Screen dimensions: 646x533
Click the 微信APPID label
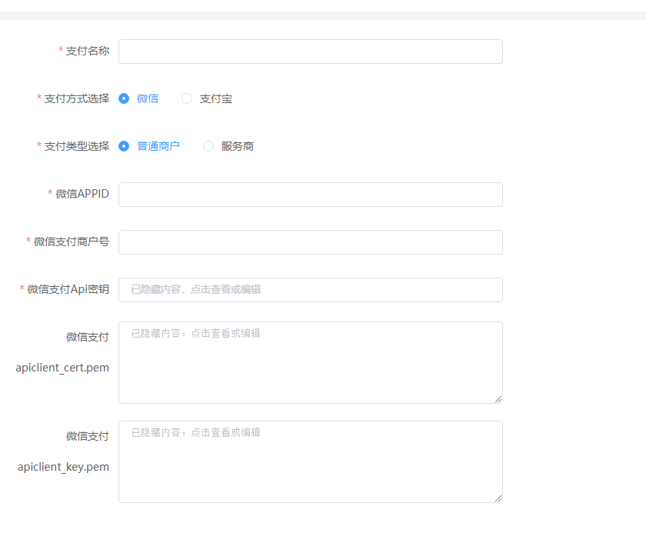tap(82, 194)
